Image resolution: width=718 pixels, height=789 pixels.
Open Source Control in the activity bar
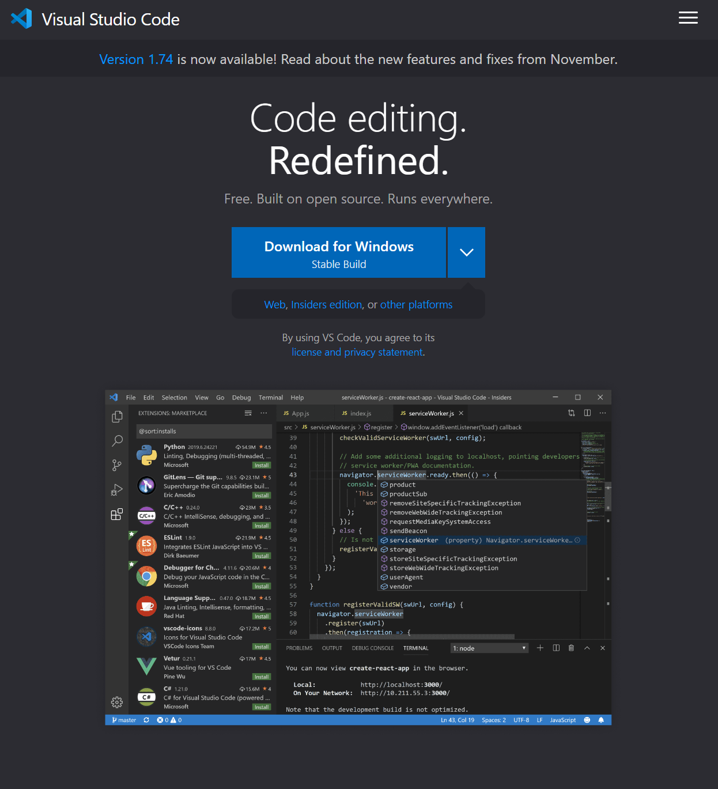pyautogui.click(x=117, y=465)
